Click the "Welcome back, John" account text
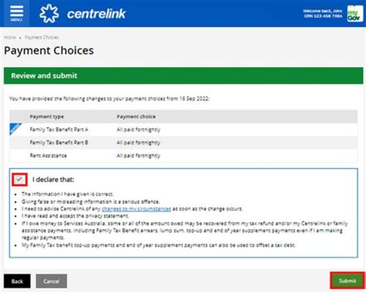Image resolution: width=366 pixels, height=293 pixels. pyautogui.click(x=322, y=11)
